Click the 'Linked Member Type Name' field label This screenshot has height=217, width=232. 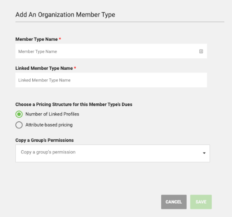[x=44, y=68]
